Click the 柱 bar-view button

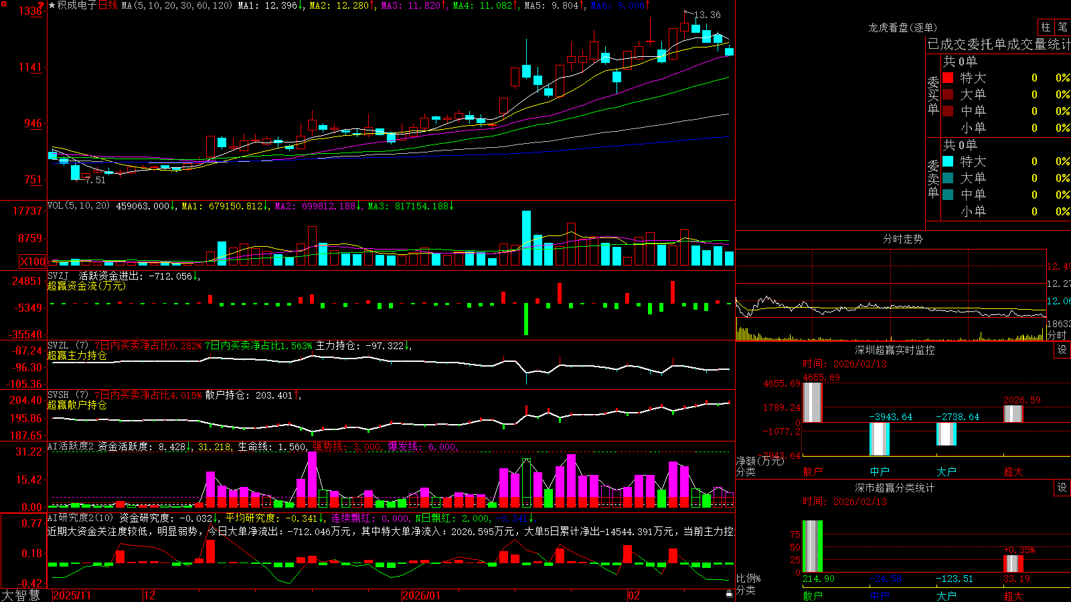(1046, 27)
